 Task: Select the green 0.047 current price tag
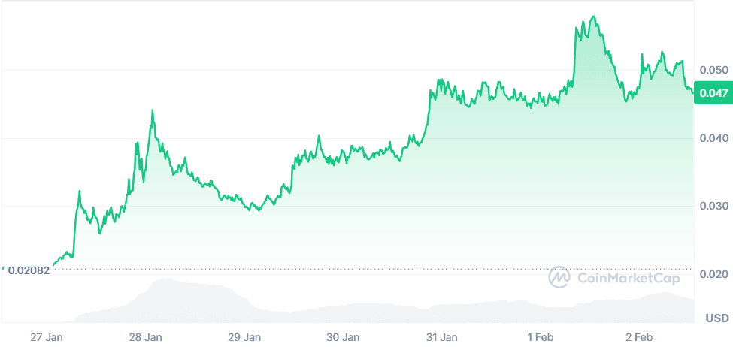tap(712, 93)
